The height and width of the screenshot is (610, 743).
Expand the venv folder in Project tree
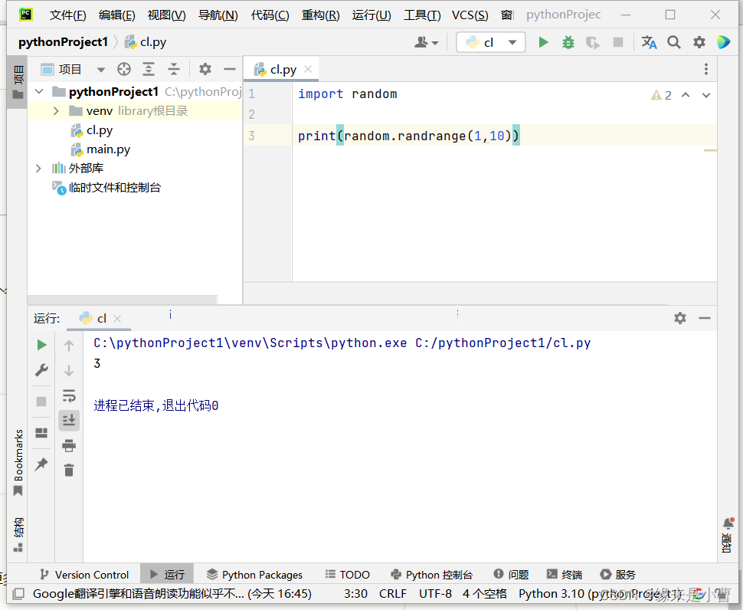[54, 110]
